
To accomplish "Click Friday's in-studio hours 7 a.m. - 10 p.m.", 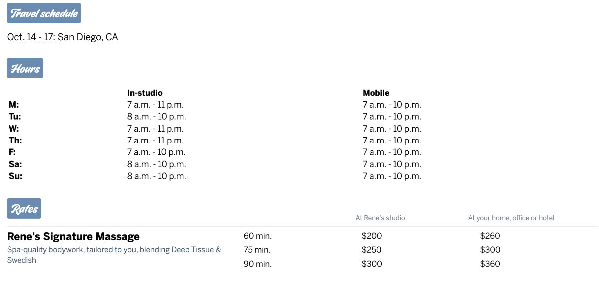I will pos(156,152).
